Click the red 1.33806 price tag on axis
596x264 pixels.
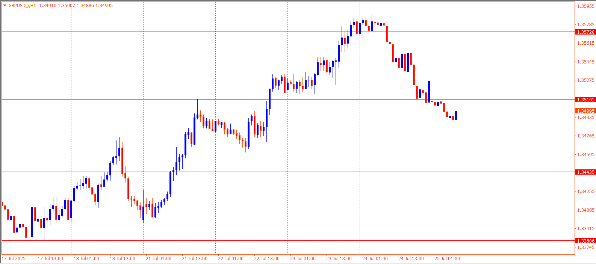click(x=585, y=241)
